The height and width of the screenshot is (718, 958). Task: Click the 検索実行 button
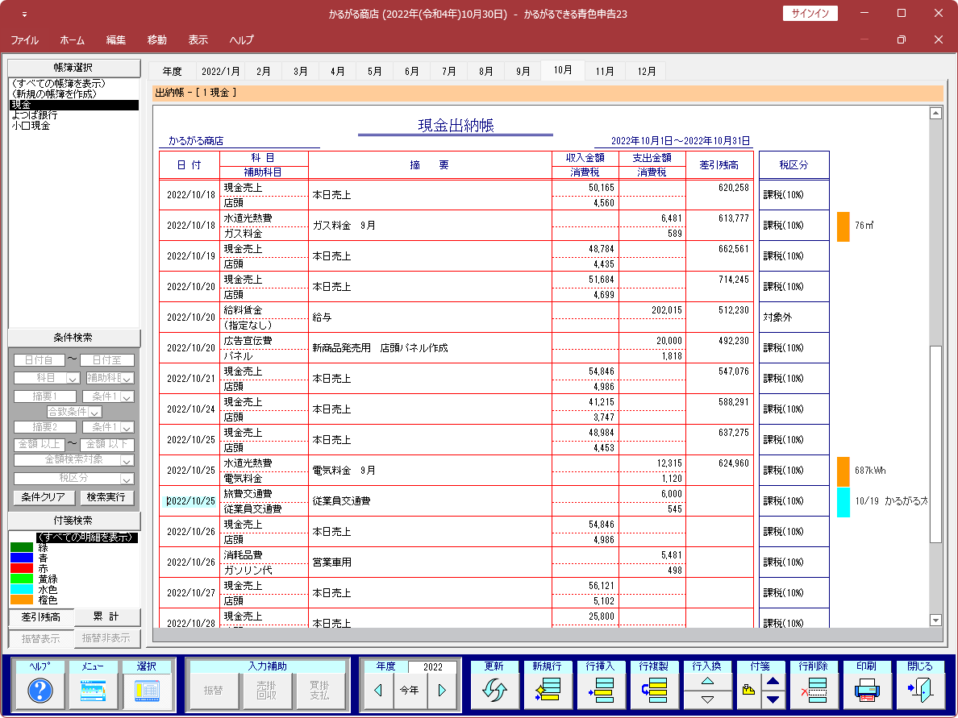[106, 497]
